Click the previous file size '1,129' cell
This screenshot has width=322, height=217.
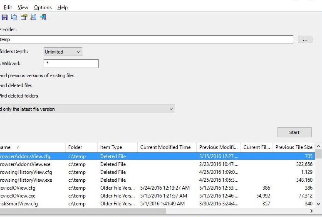point(307,172)
